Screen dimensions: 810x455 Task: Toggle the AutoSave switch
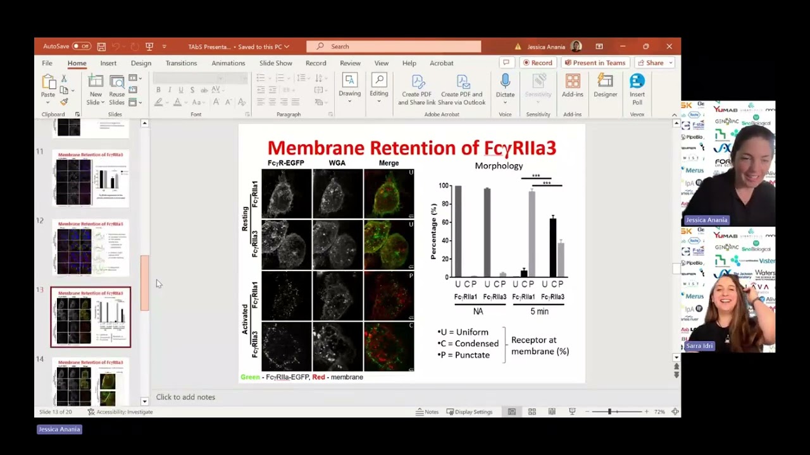point(81,46)
